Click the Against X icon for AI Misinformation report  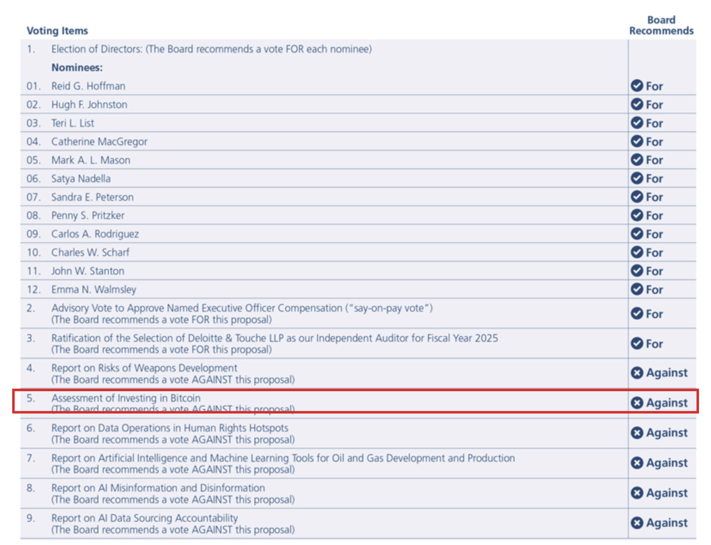(x=637, y=493)
